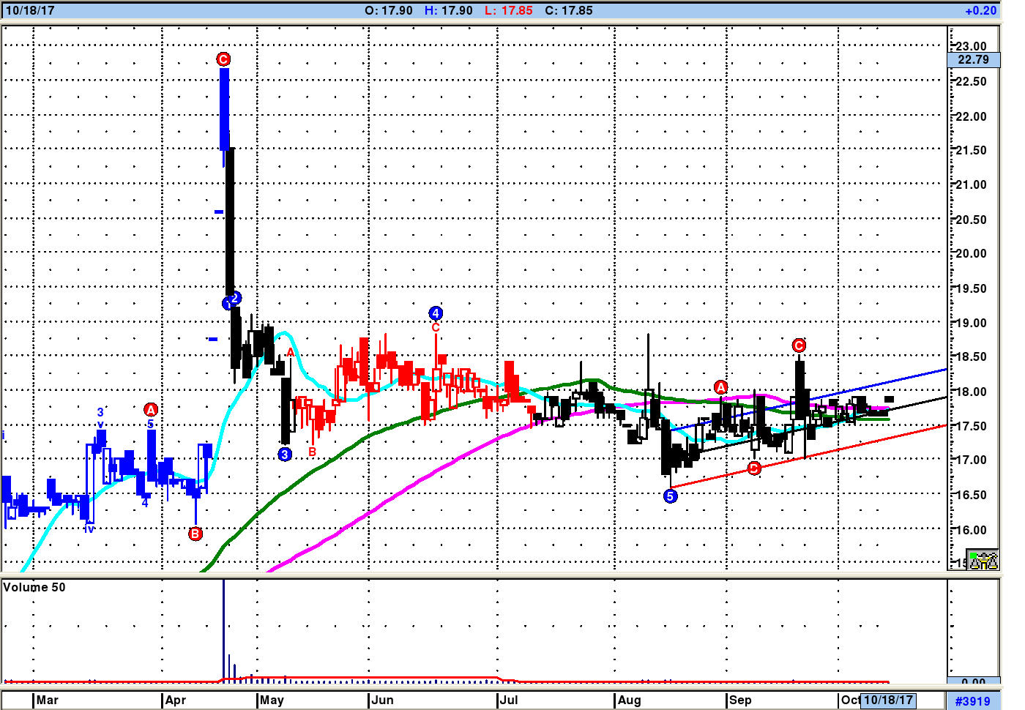This screenshot has height=710, width=1025.
Task: Click the +0.20 change value in header
Action: (980, 11)
